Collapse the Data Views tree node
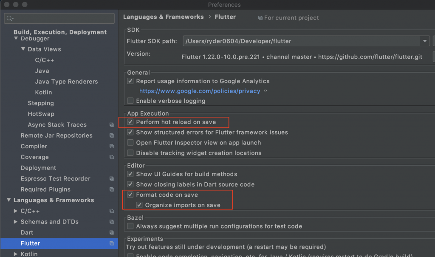Image resolution: width=435 pixels, height=257 pixels. (x=23, y=49)
